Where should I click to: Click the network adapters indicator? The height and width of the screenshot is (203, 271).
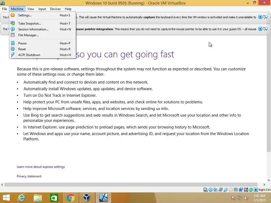(x=220, y=190)
